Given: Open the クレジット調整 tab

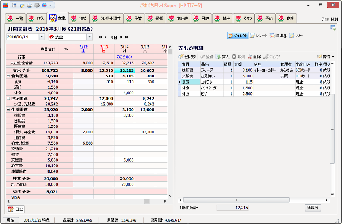Looking at the screenshot, I should click(107, 19).
